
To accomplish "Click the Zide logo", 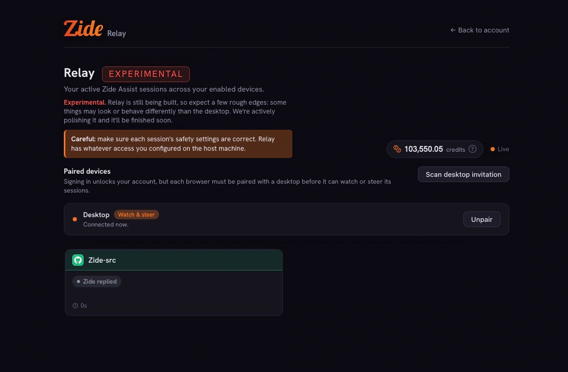I will tap(83, 28).
